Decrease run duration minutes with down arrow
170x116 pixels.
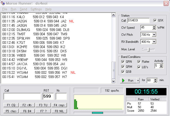pos(155,82)
